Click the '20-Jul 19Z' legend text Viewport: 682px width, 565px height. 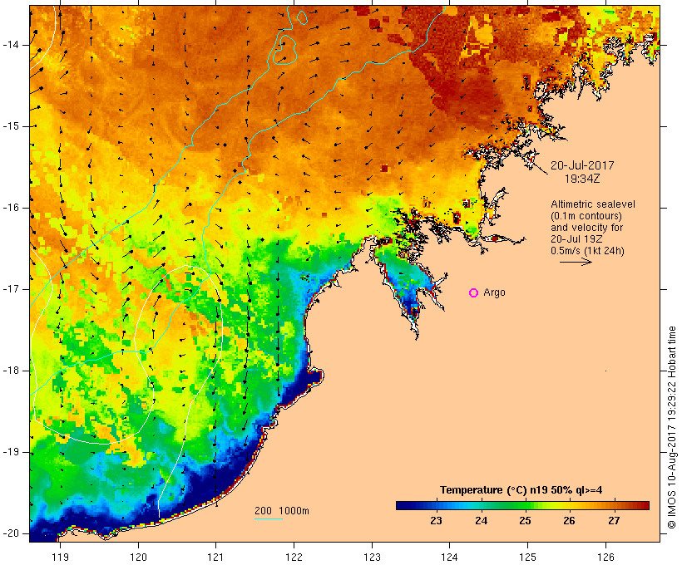point(576,239)
